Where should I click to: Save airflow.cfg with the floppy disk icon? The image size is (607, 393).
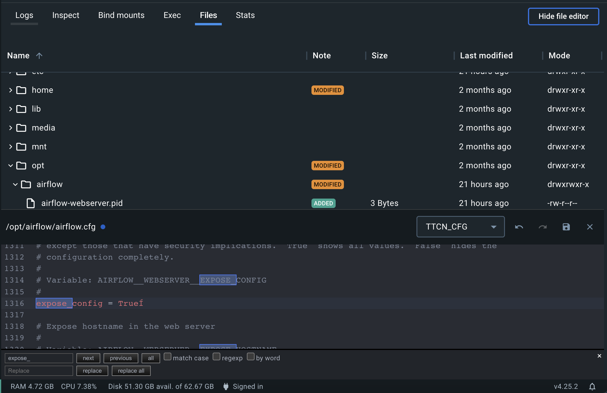(566, 227)
